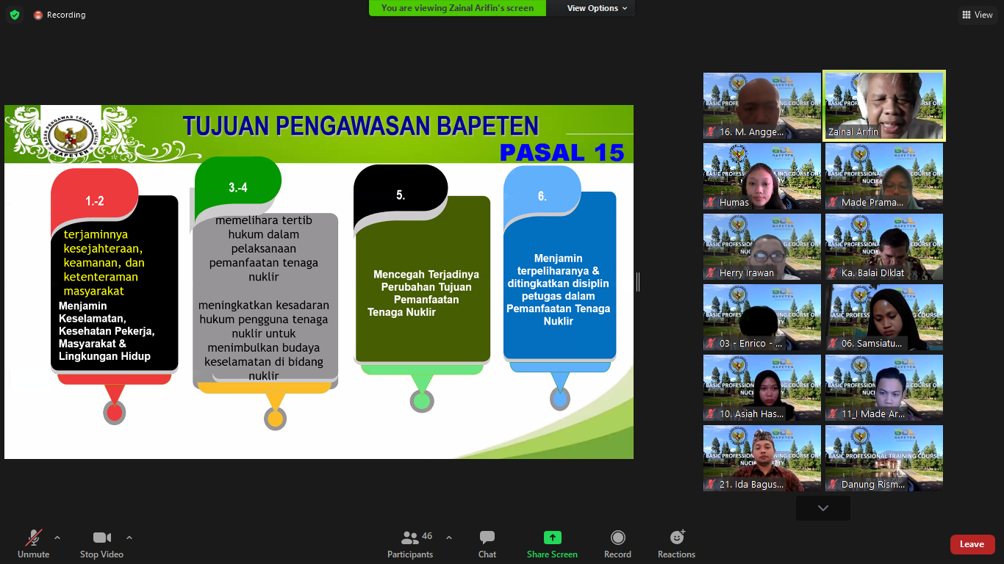
Task: Open the View layout menu
Action: pos(977,15)
